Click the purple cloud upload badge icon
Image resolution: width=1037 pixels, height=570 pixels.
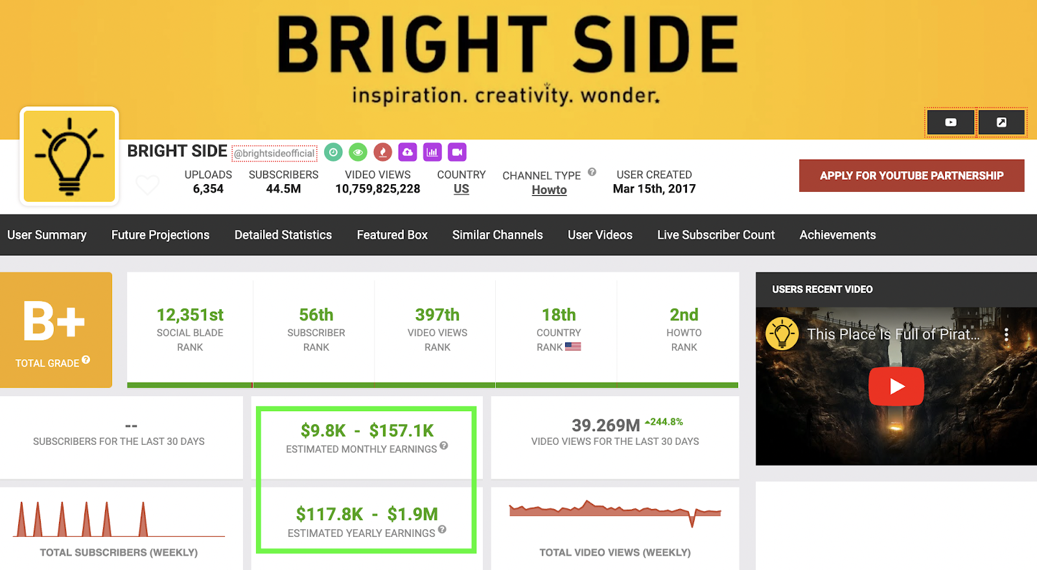click(x=408, y=152)
